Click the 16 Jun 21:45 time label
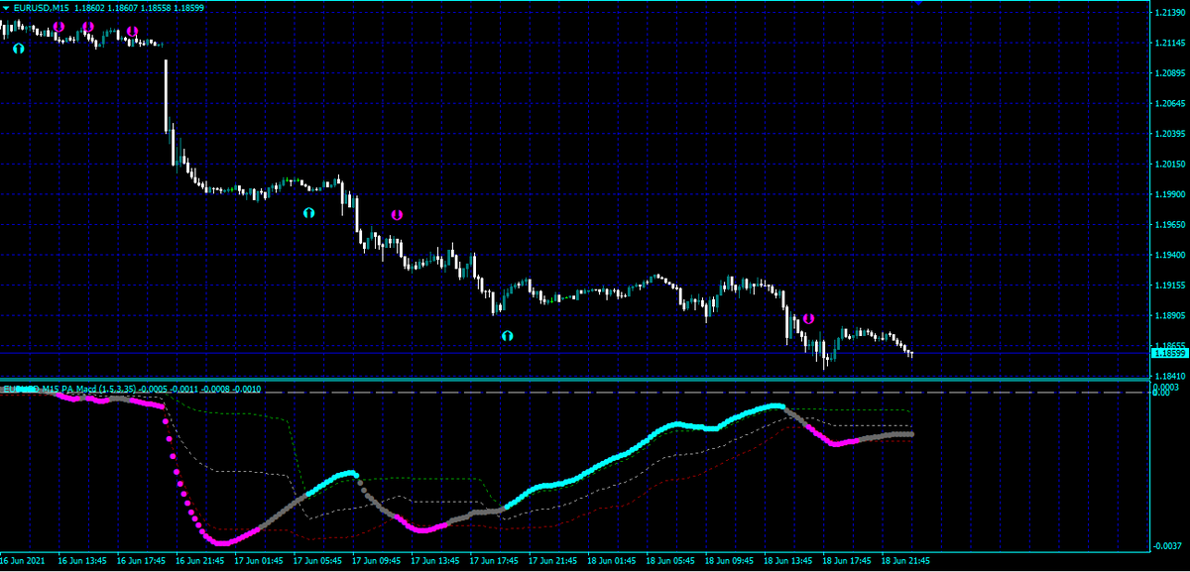The image size is (1190, 572). (x=201, y=560)
